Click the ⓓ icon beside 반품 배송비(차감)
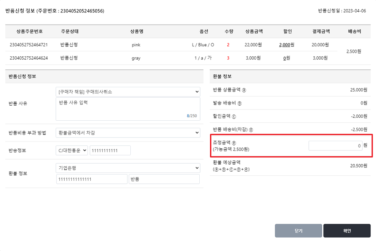Viewport: 376px width, 251px height. (x=251, y=130)
